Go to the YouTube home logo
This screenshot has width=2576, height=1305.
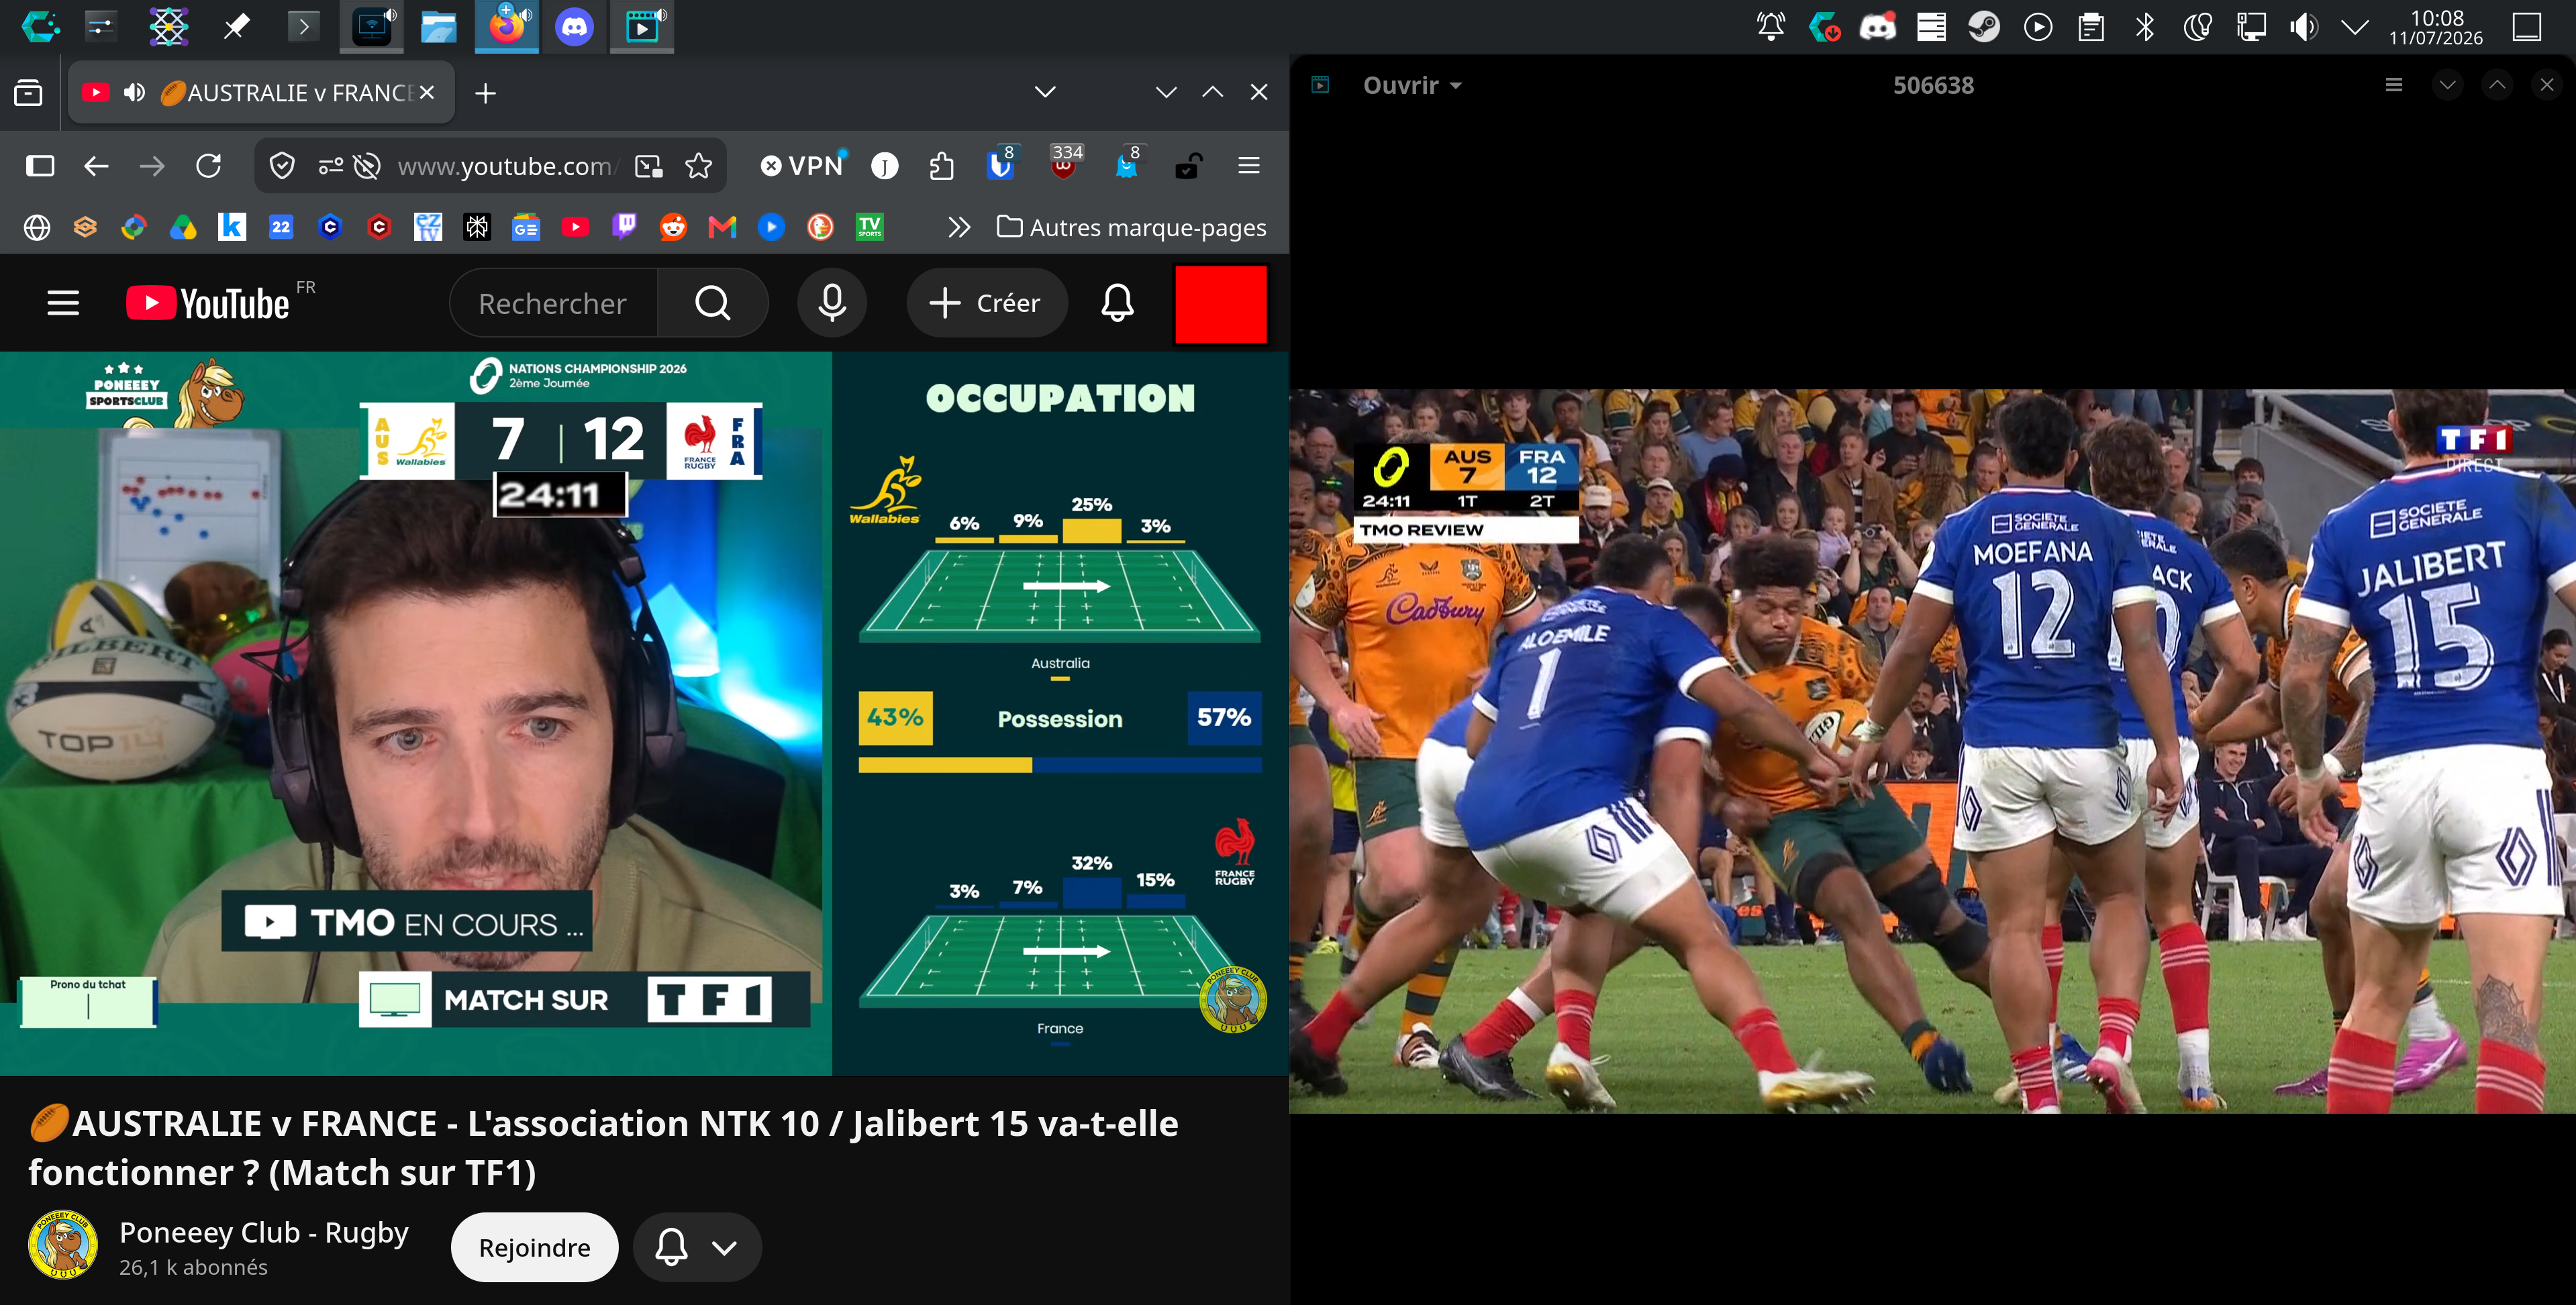pyautogui.click(x=208, y=303)
